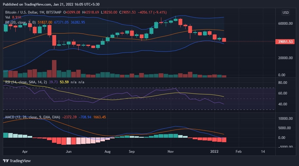The image size is (299, 166).
Task: Select the RSI moving average value 53.59
Action: [x=64, y=82]
